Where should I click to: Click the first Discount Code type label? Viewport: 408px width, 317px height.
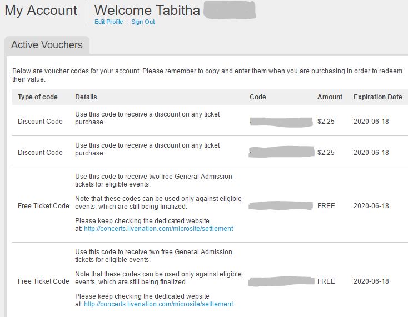pos(40,122)
